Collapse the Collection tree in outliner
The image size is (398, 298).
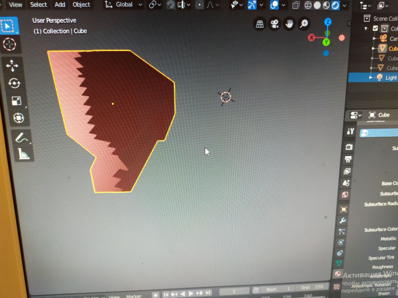click(366, 29)
